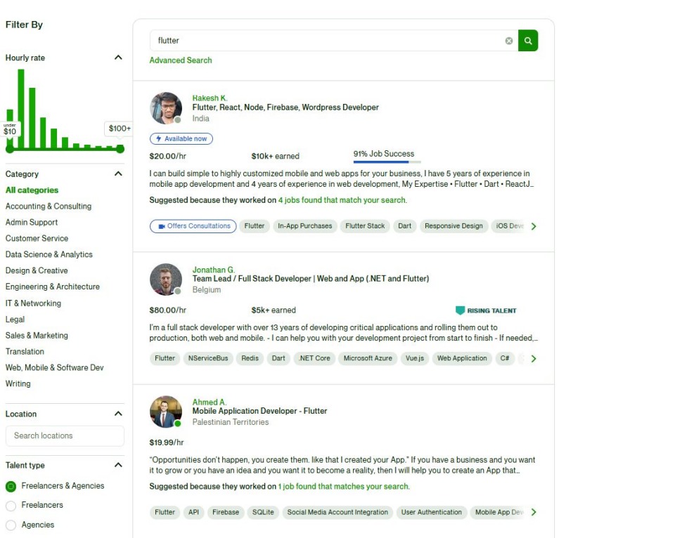
Task: Open the Advanced Search link
Action: click(x=180, y=60)
